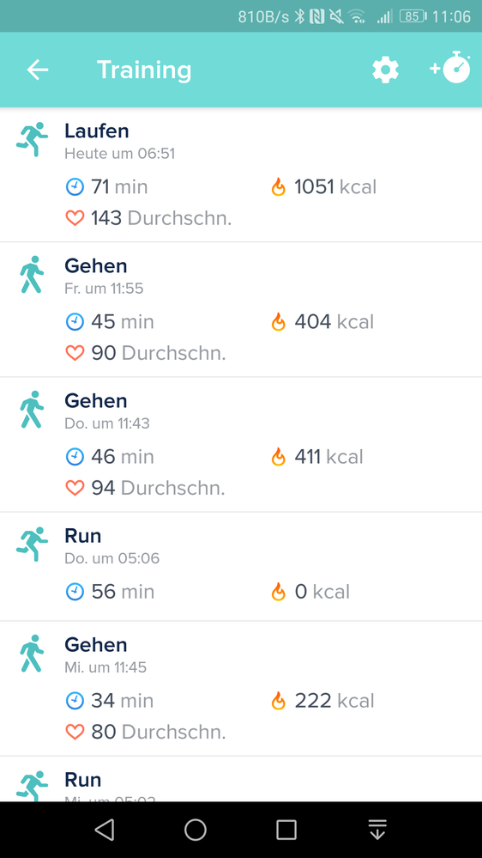Tap the Training title text
Screen dimensions: 482x858
pyautogui.click(x=144, y=70)
